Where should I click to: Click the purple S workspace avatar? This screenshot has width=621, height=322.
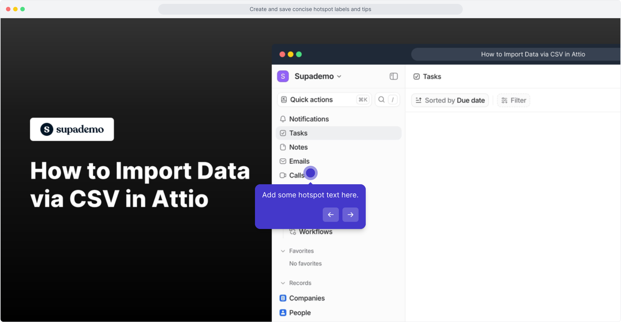pos(283,76)
